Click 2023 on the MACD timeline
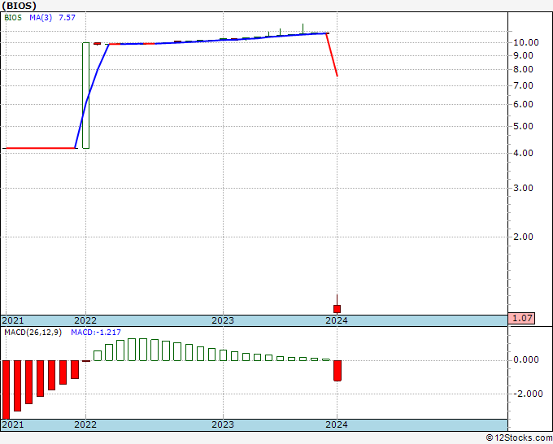 point(223,424)
